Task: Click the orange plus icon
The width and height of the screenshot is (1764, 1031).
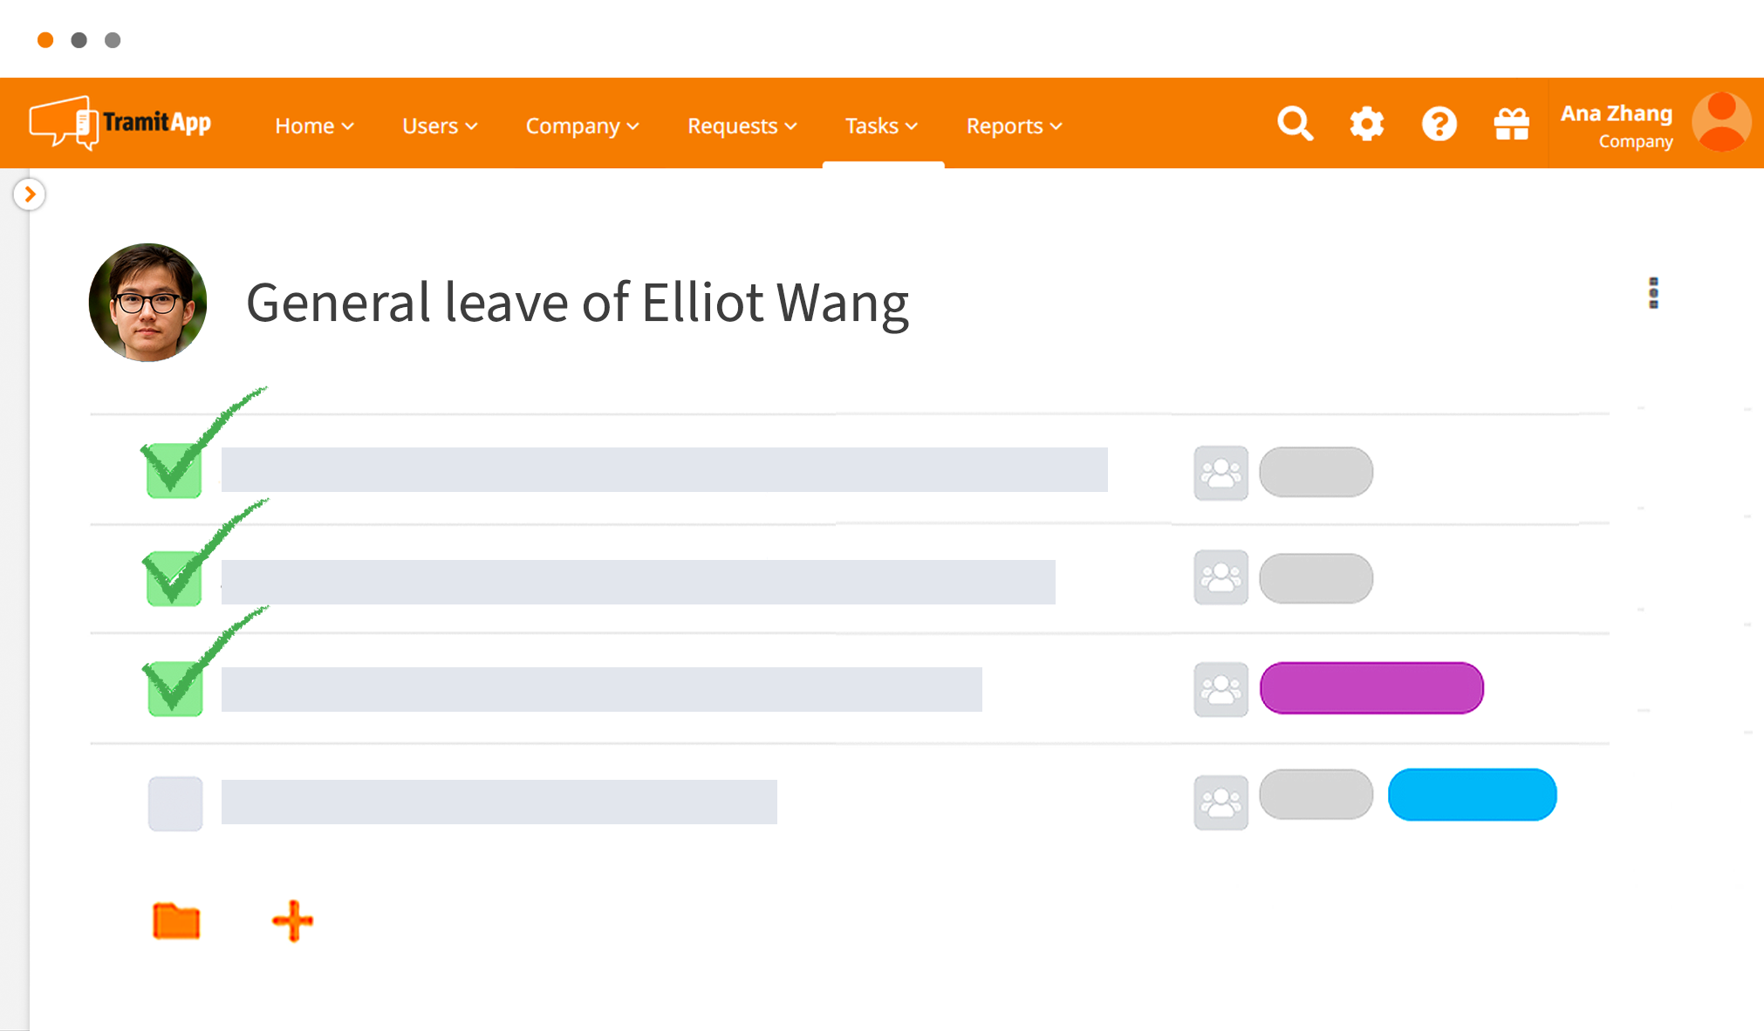Action: coord(293,921)
